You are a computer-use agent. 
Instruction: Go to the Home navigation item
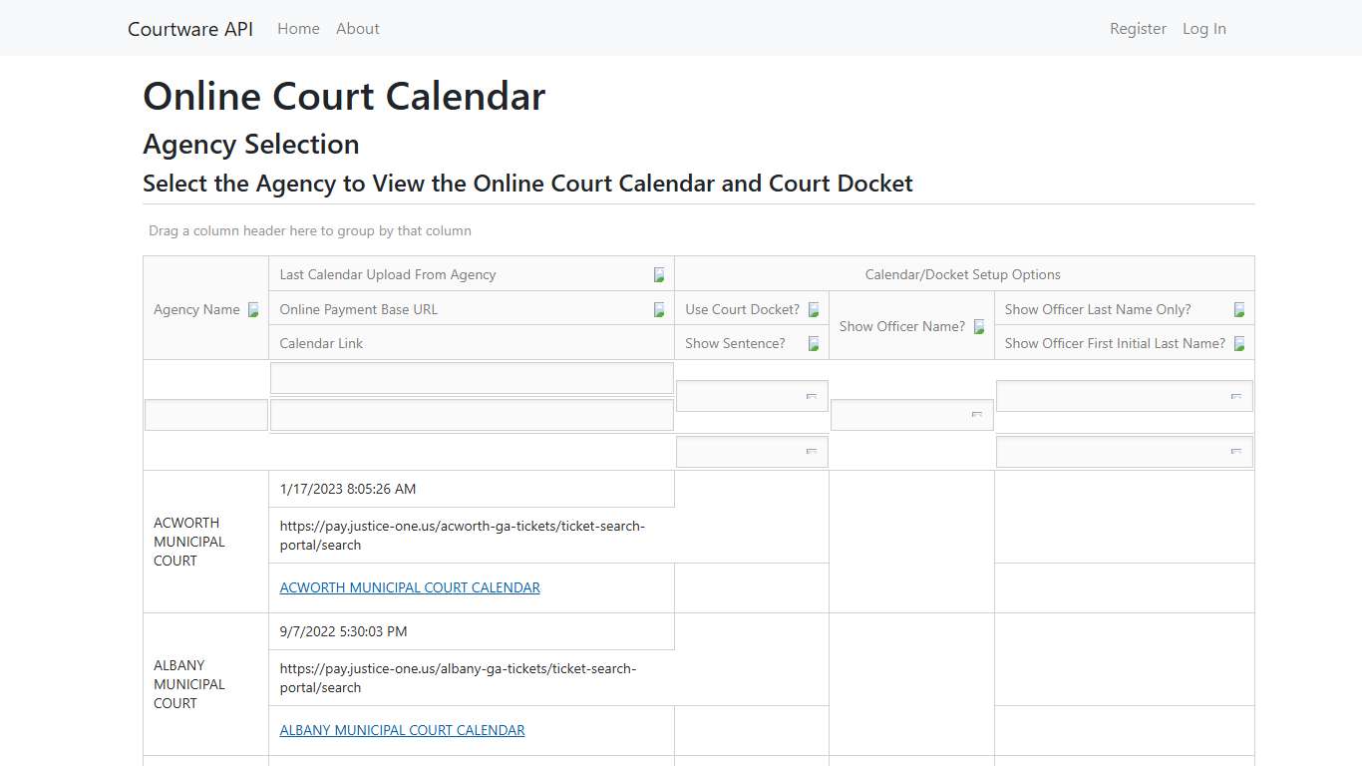click(x=298, y=28)
